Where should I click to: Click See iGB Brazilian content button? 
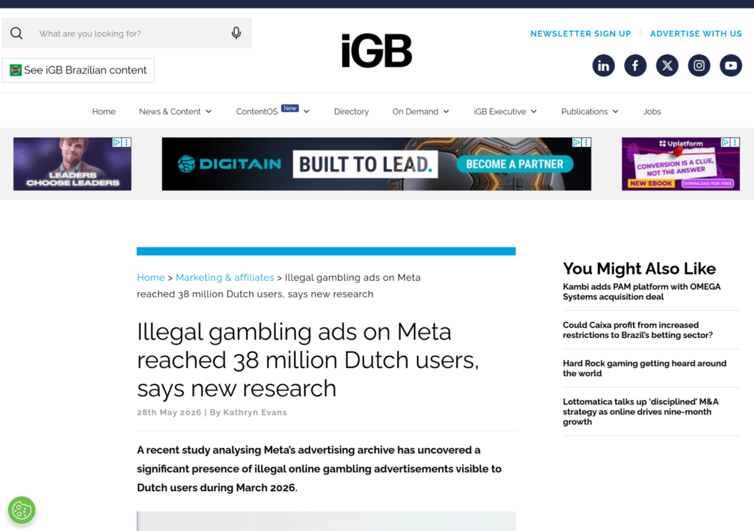coord(78,71)
